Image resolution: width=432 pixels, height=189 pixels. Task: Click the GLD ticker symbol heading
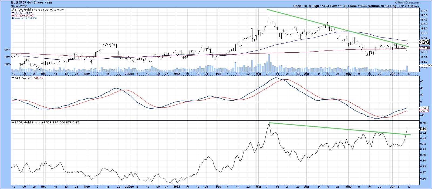point(15,2)
